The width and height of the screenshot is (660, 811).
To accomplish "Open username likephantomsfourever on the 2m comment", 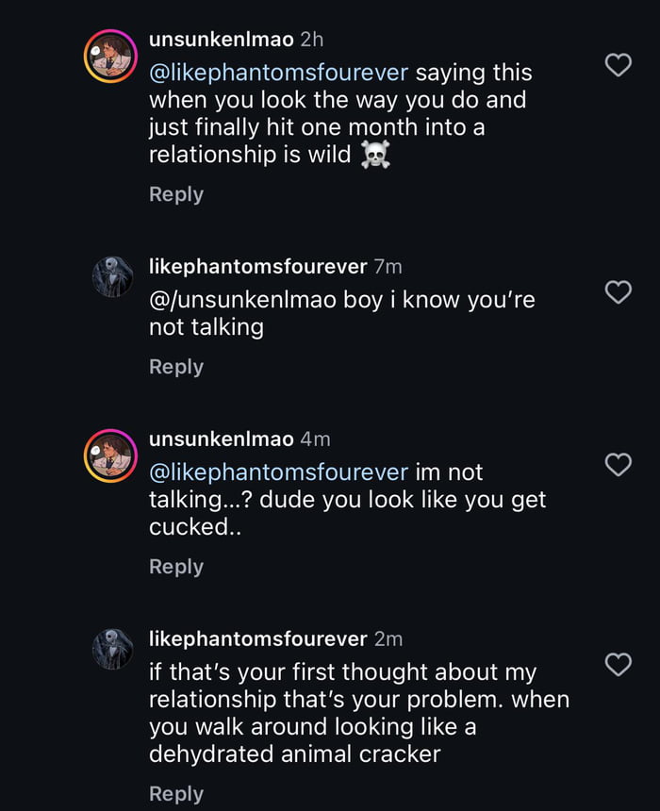I will click(x=257, y=638).
